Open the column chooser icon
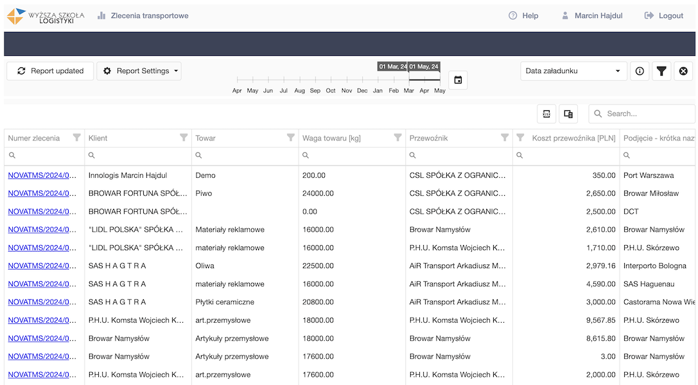The height and width of the screenshot is (385, 698). pyautogui.click(x=568, y=114)
